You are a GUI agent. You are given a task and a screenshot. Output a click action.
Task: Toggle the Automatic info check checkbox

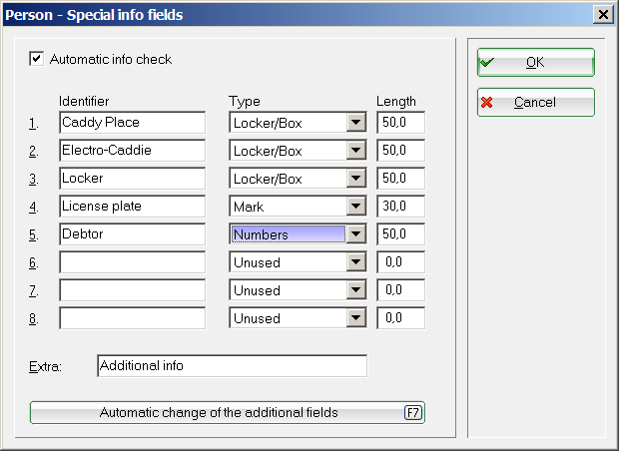(37, 59)
